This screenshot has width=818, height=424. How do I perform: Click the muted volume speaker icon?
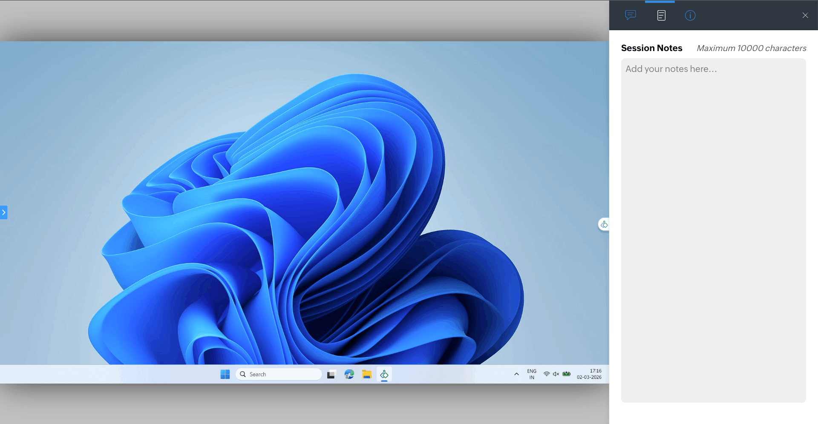click(x=556, y=374)
